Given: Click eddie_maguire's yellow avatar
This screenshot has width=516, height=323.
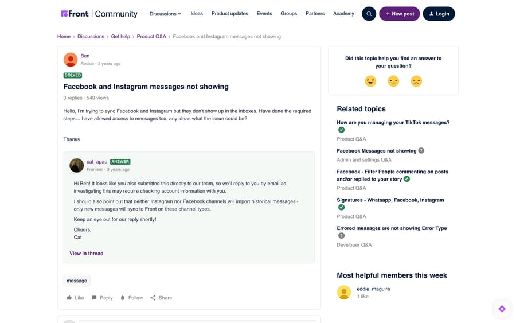Looking at the screenshot, I should [344, 293].
